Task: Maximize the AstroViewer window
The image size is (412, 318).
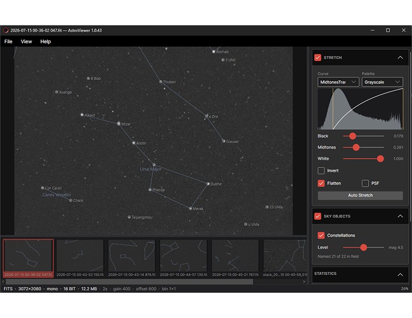Action: tap(388, 30)
